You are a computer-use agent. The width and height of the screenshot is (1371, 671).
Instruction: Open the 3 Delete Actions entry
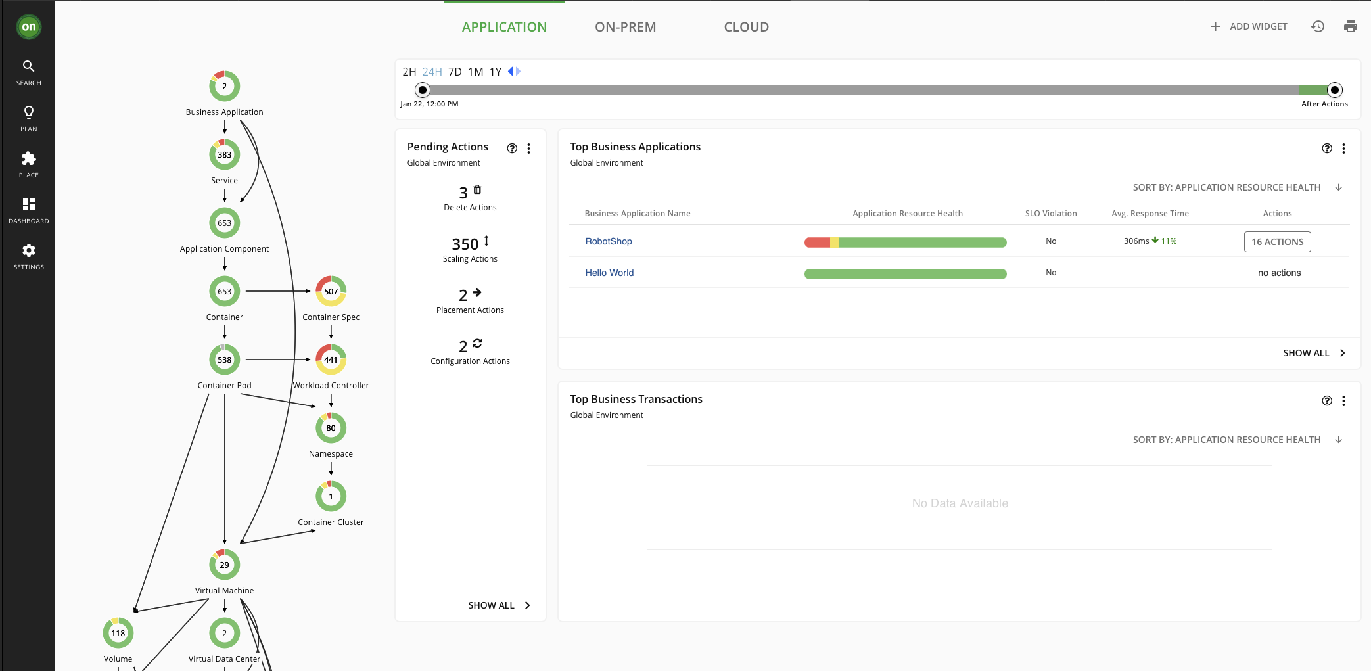[x=470, y=198]
